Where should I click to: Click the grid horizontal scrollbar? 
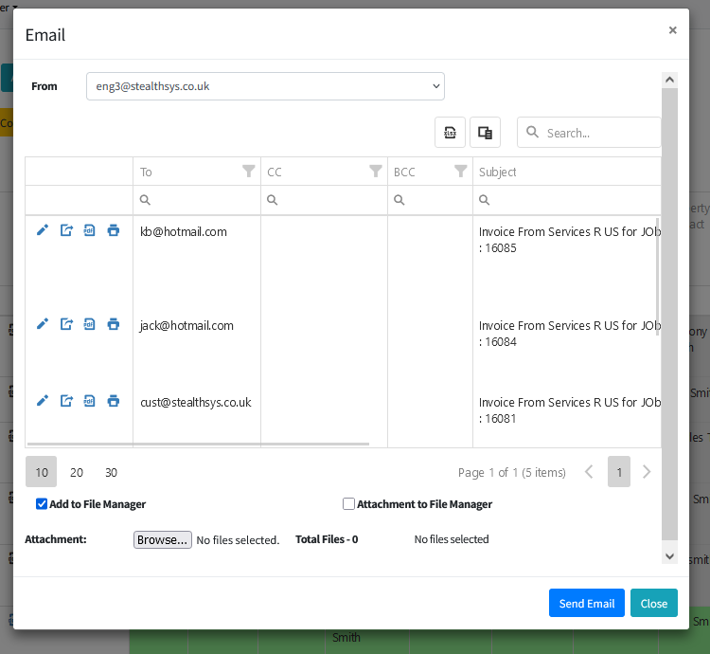[x=198, y=444]
